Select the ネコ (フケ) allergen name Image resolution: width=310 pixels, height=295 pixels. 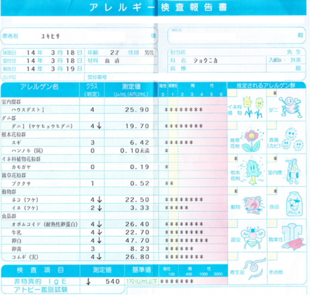click(x=25, y=200)
